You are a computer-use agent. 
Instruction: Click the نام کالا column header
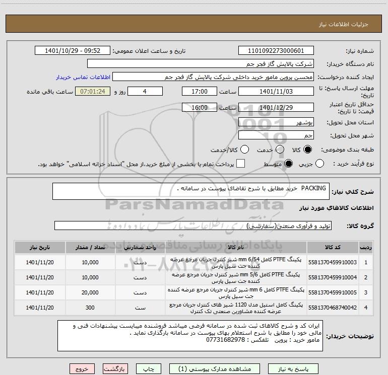[x=236, y=248]
